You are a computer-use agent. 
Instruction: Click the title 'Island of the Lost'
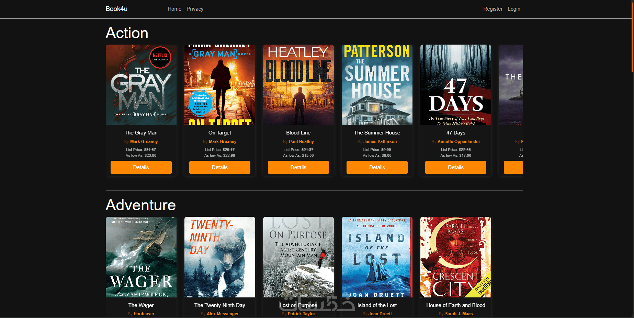(x=377, y=305)
